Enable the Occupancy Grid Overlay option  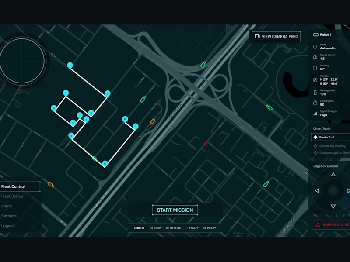pos(332,152)
